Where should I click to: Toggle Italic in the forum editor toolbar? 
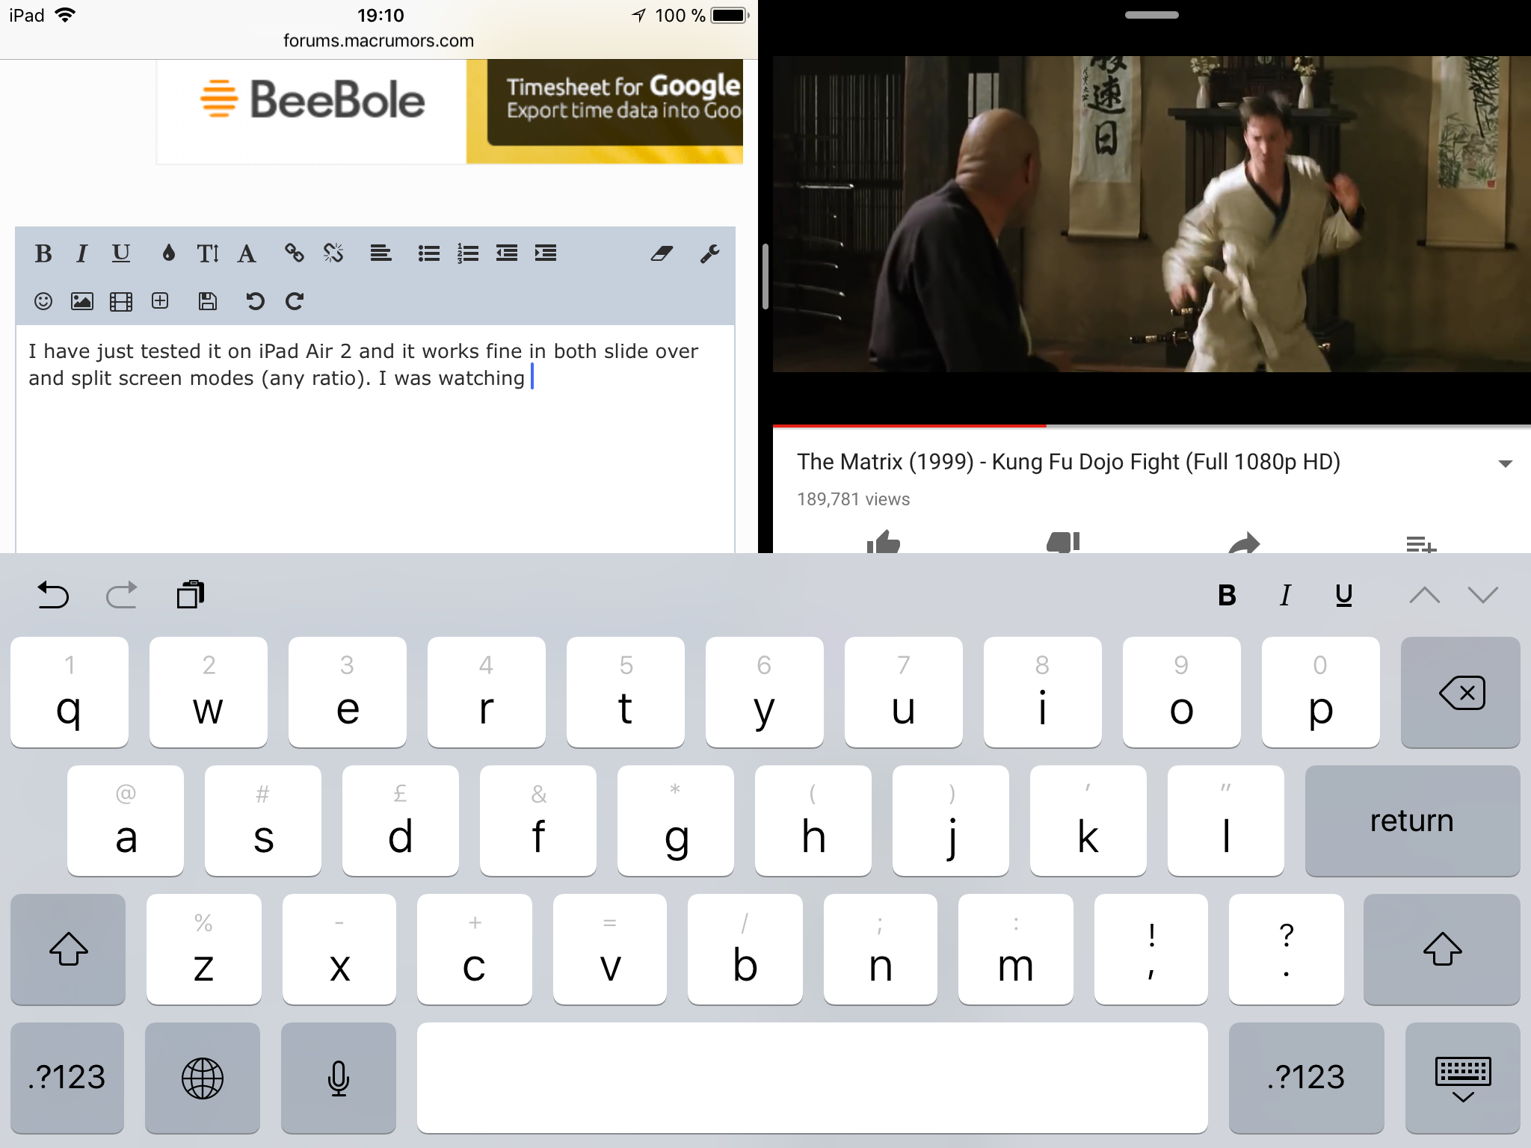pyautogui.click(x=81, y=253)
